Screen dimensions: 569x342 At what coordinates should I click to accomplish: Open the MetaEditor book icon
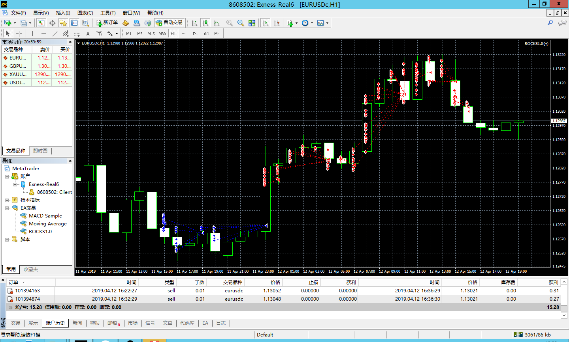click(x=126, y=23)
